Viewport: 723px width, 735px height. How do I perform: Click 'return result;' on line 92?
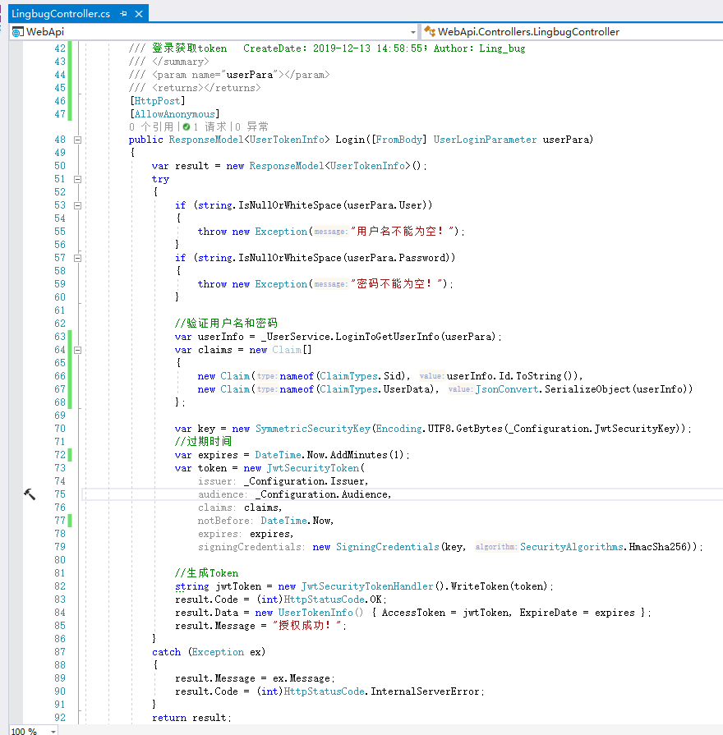[x=191, y=717]
